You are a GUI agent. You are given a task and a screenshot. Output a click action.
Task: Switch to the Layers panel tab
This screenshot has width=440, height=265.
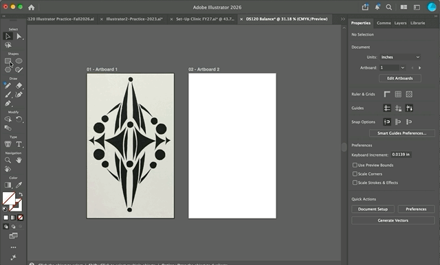pyautogui.click(x=400, y=23)
